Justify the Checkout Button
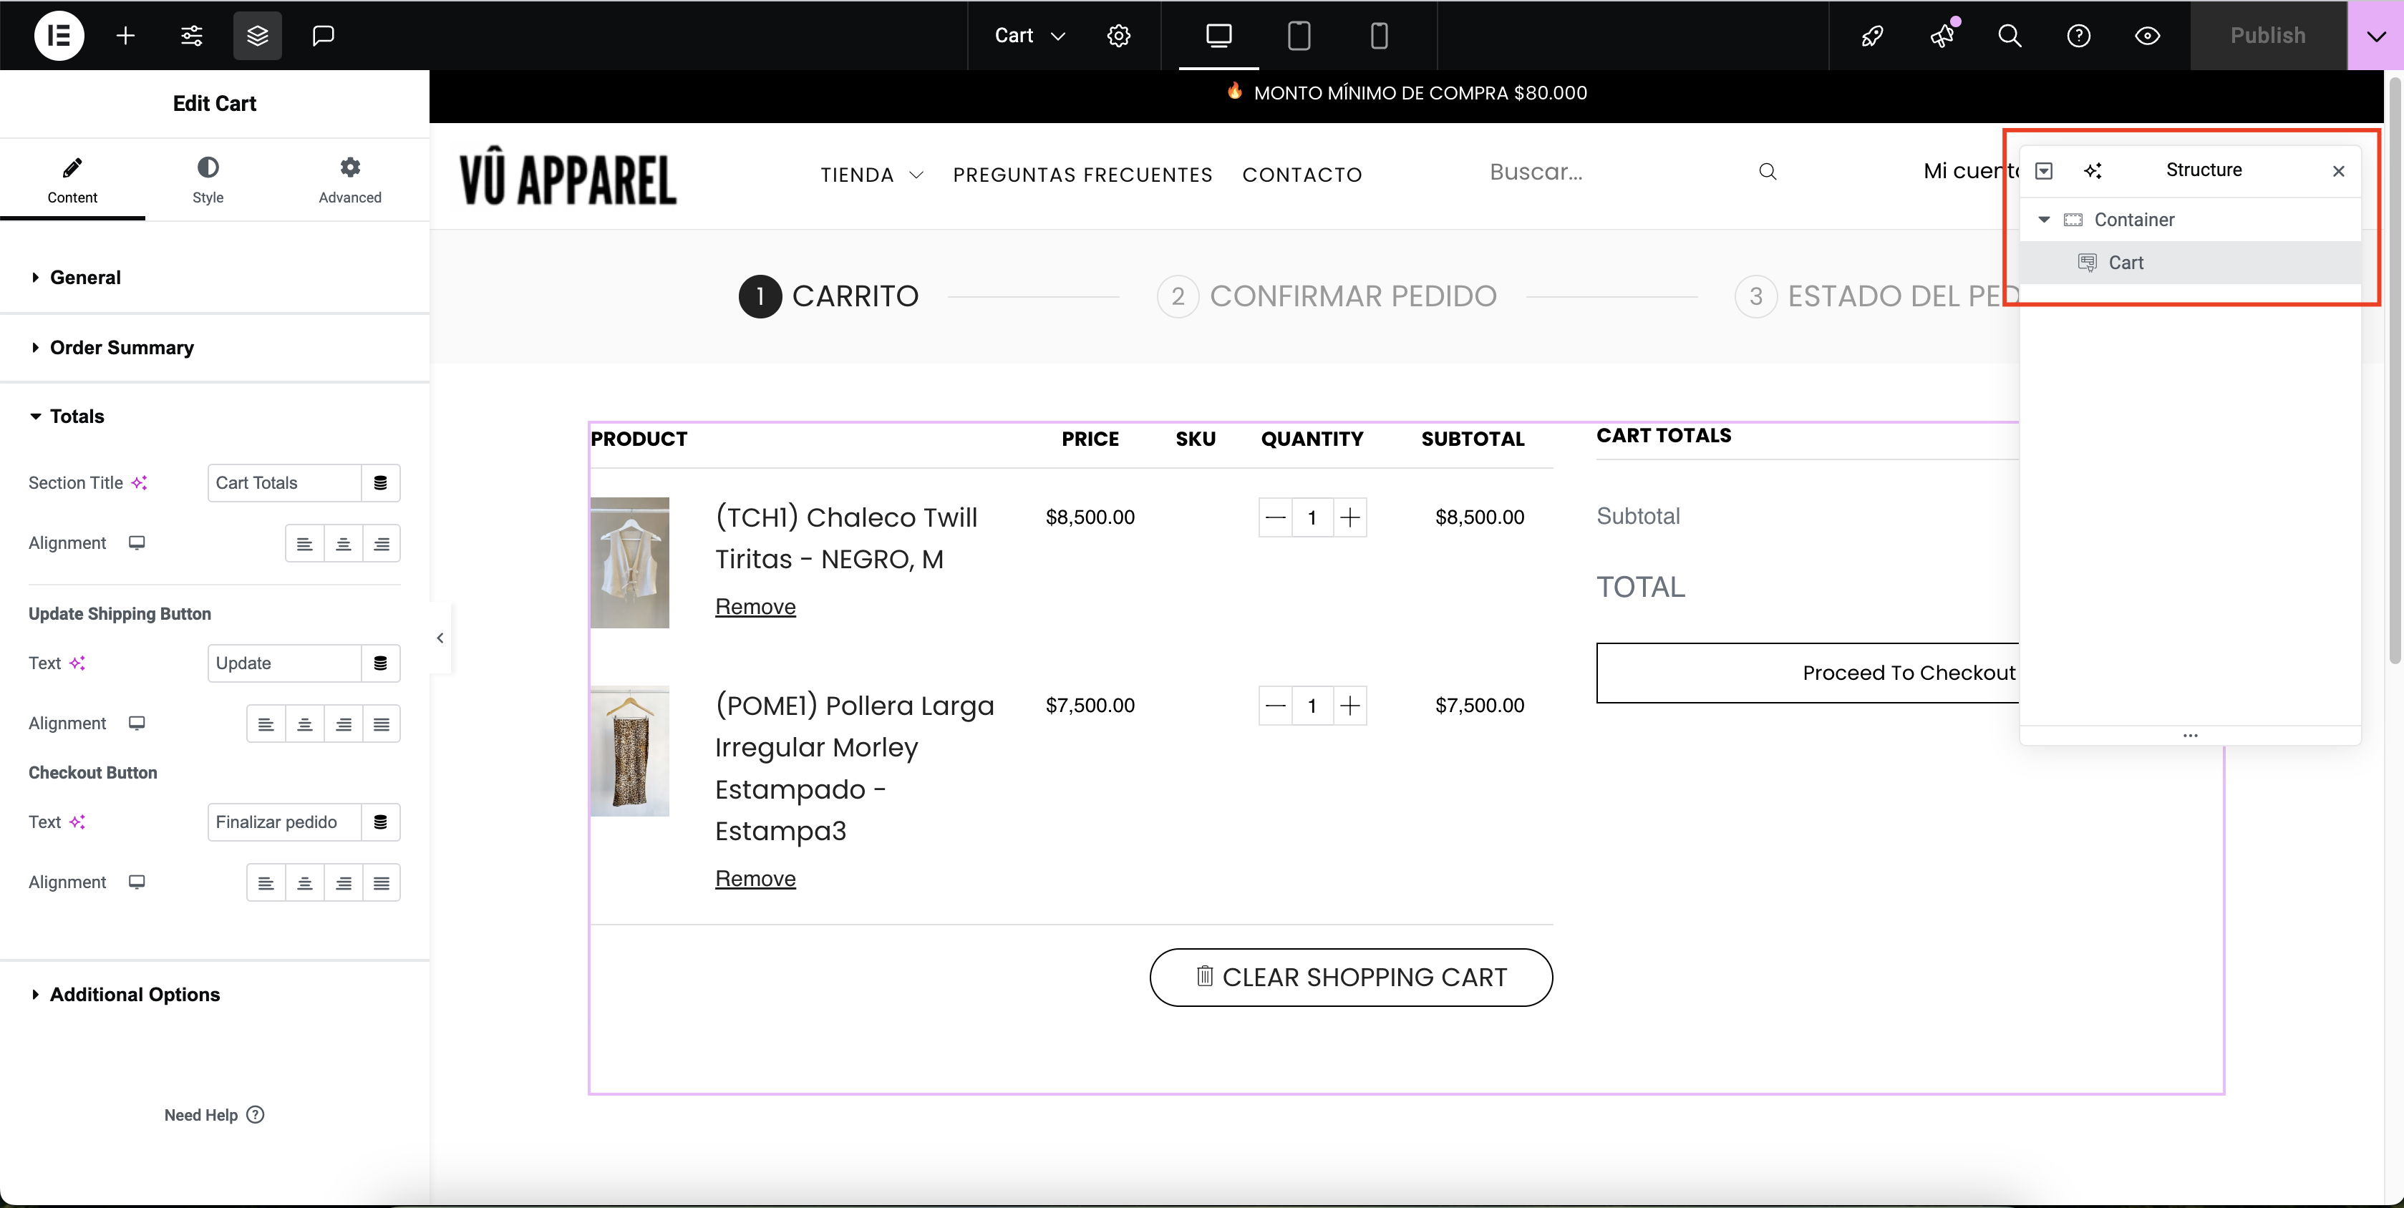The image size is (2404, 1208). tap(382, 882)
